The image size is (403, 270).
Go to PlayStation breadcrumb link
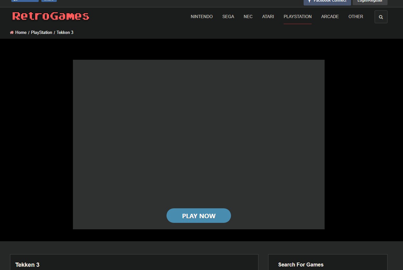(42, 32)
